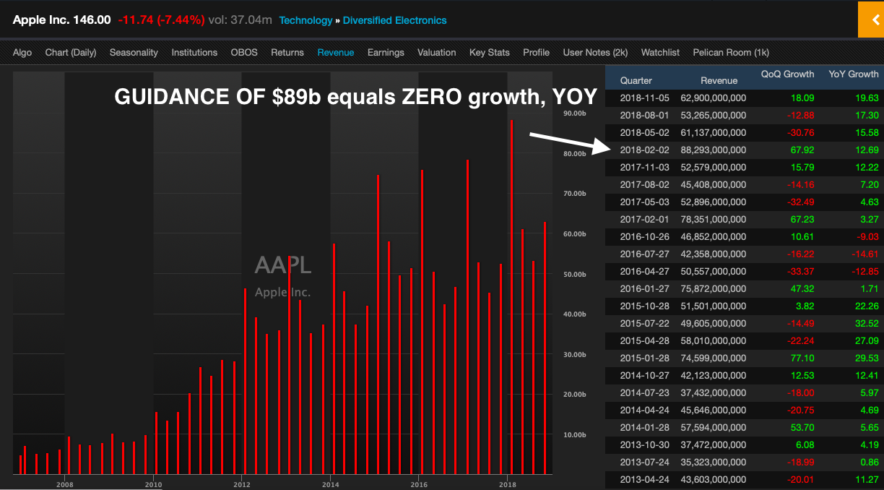This screenshot has height=490, width=884.
Task: Select the 2014-10-27 quarter date
Action: 645,375
